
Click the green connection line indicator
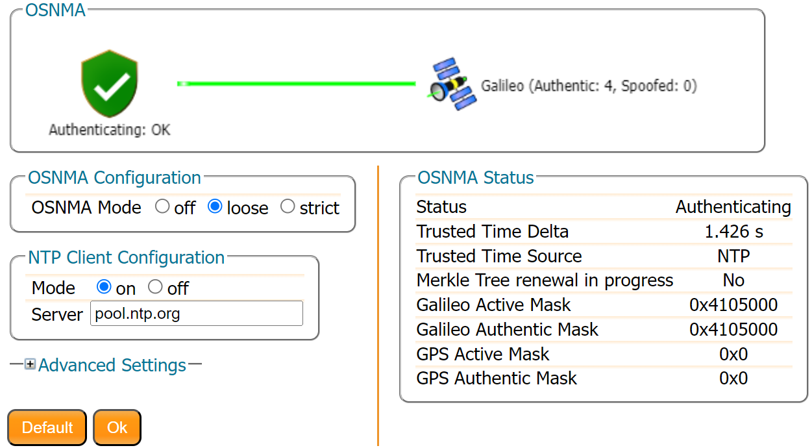pyautogui.click(x=296, y=83)
